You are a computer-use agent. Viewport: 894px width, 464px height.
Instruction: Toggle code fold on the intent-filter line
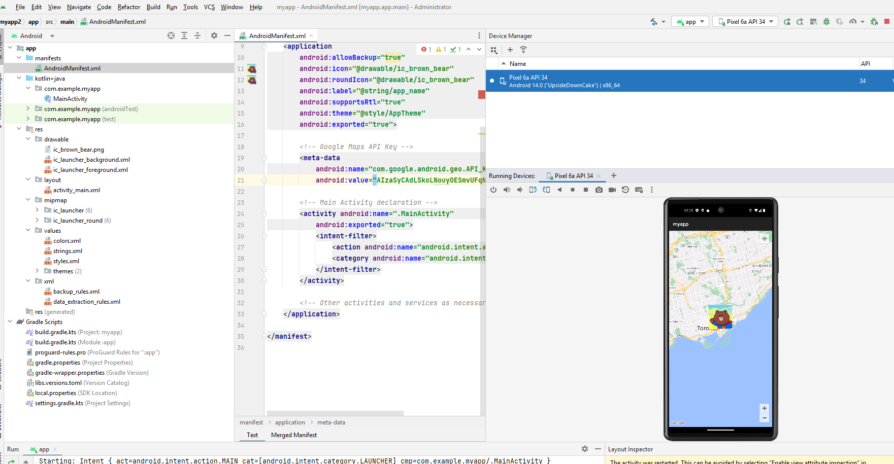pos(264,236)
